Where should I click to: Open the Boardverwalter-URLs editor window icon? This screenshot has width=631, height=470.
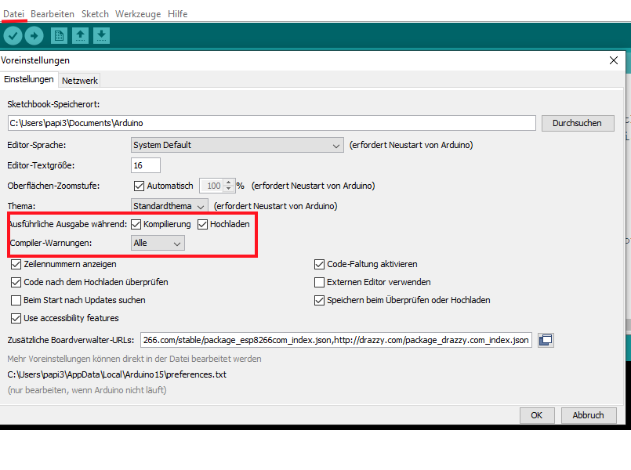pyautogui.click(x=546, y=340)
